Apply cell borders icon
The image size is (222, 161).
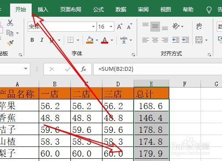point(70,40)
